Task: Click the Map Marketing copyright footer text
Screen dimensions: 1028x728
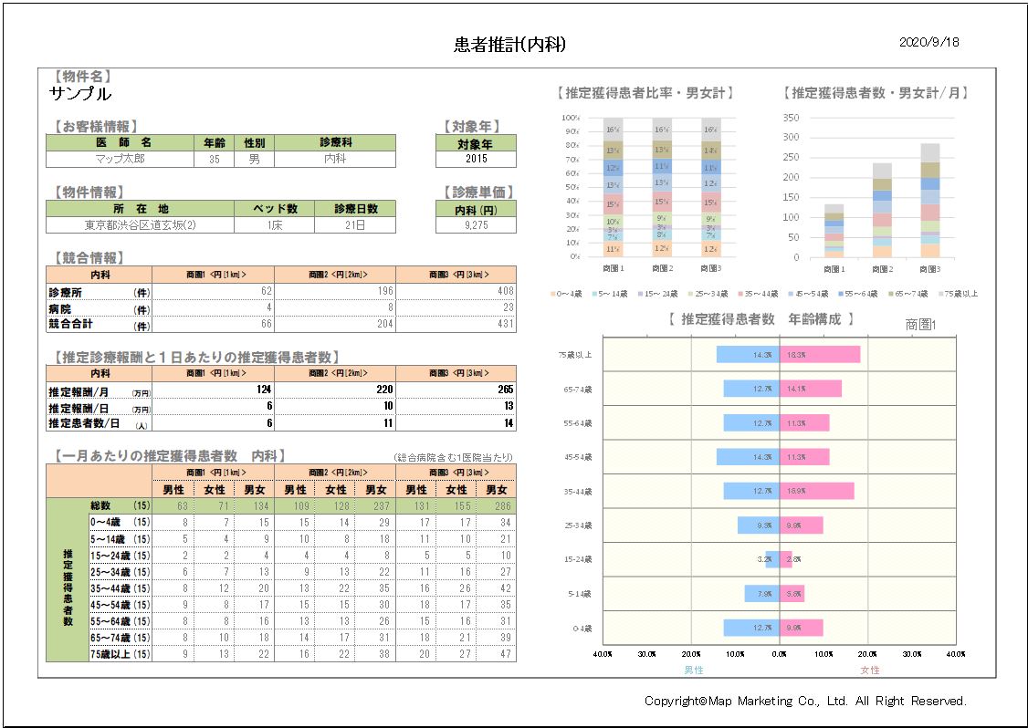Action: point(805,702)
